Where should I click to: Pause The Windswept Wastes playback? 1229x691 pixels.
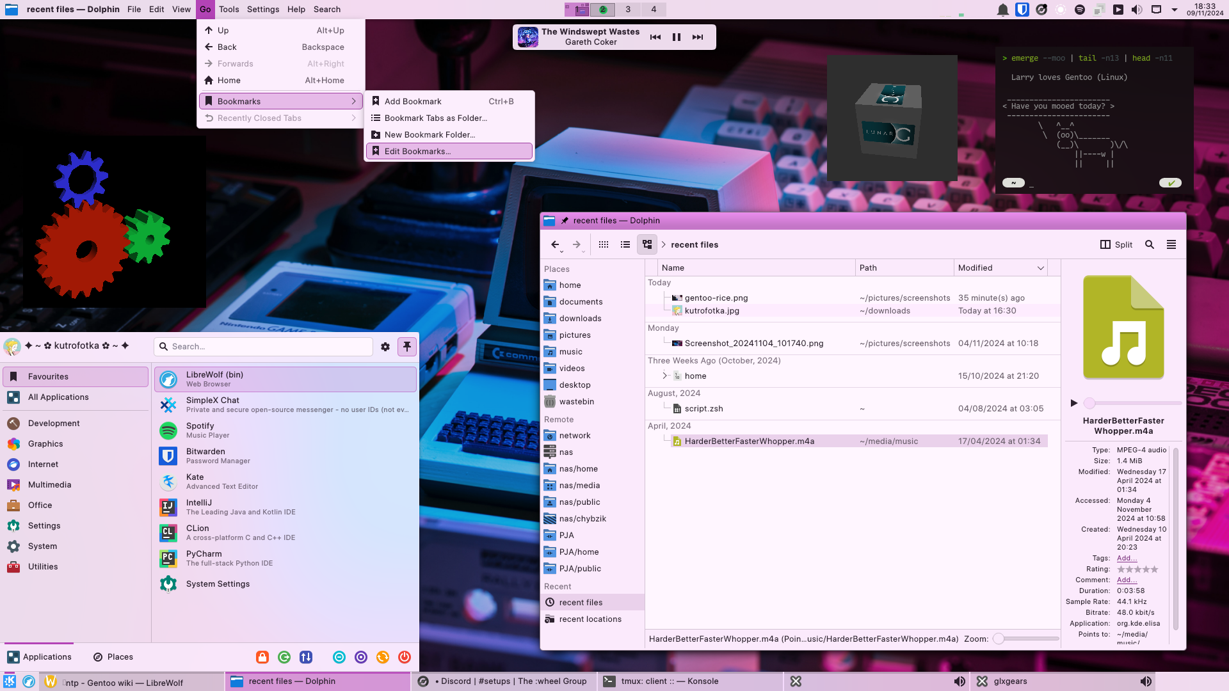pos(677,37)
